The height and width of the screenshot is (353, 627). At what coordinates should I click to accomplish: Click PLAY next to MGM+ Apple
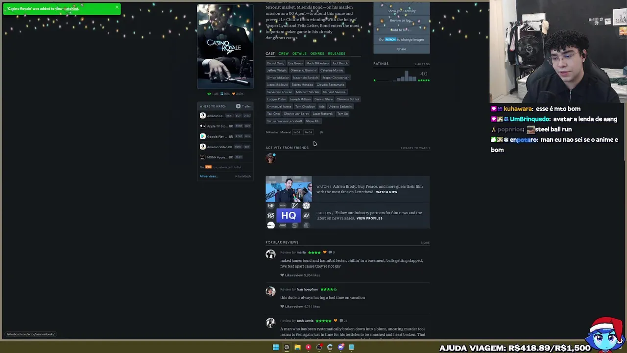tap(239, 157)
